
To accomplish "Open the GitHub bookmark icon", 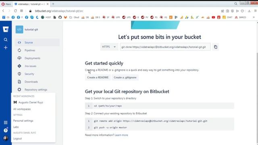I will [60, 17].
